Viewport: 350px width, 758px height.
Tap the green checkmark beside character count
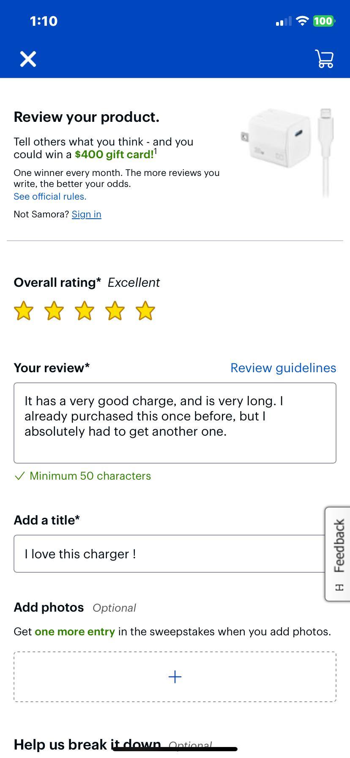click(19, 476)
